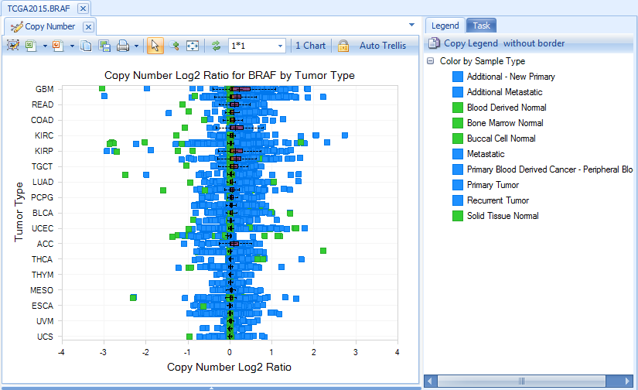The width and height of the screenshot is (638, 390).
Task: Click Bone Marrow Normal green swatch
Action: [458, 123]
